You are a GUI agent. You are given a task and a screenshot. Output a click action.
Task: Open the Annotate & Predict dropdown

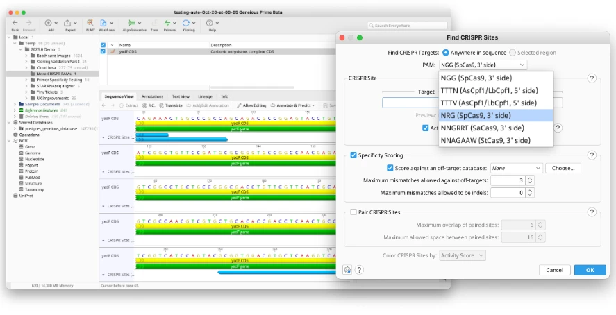pos(292,105)
